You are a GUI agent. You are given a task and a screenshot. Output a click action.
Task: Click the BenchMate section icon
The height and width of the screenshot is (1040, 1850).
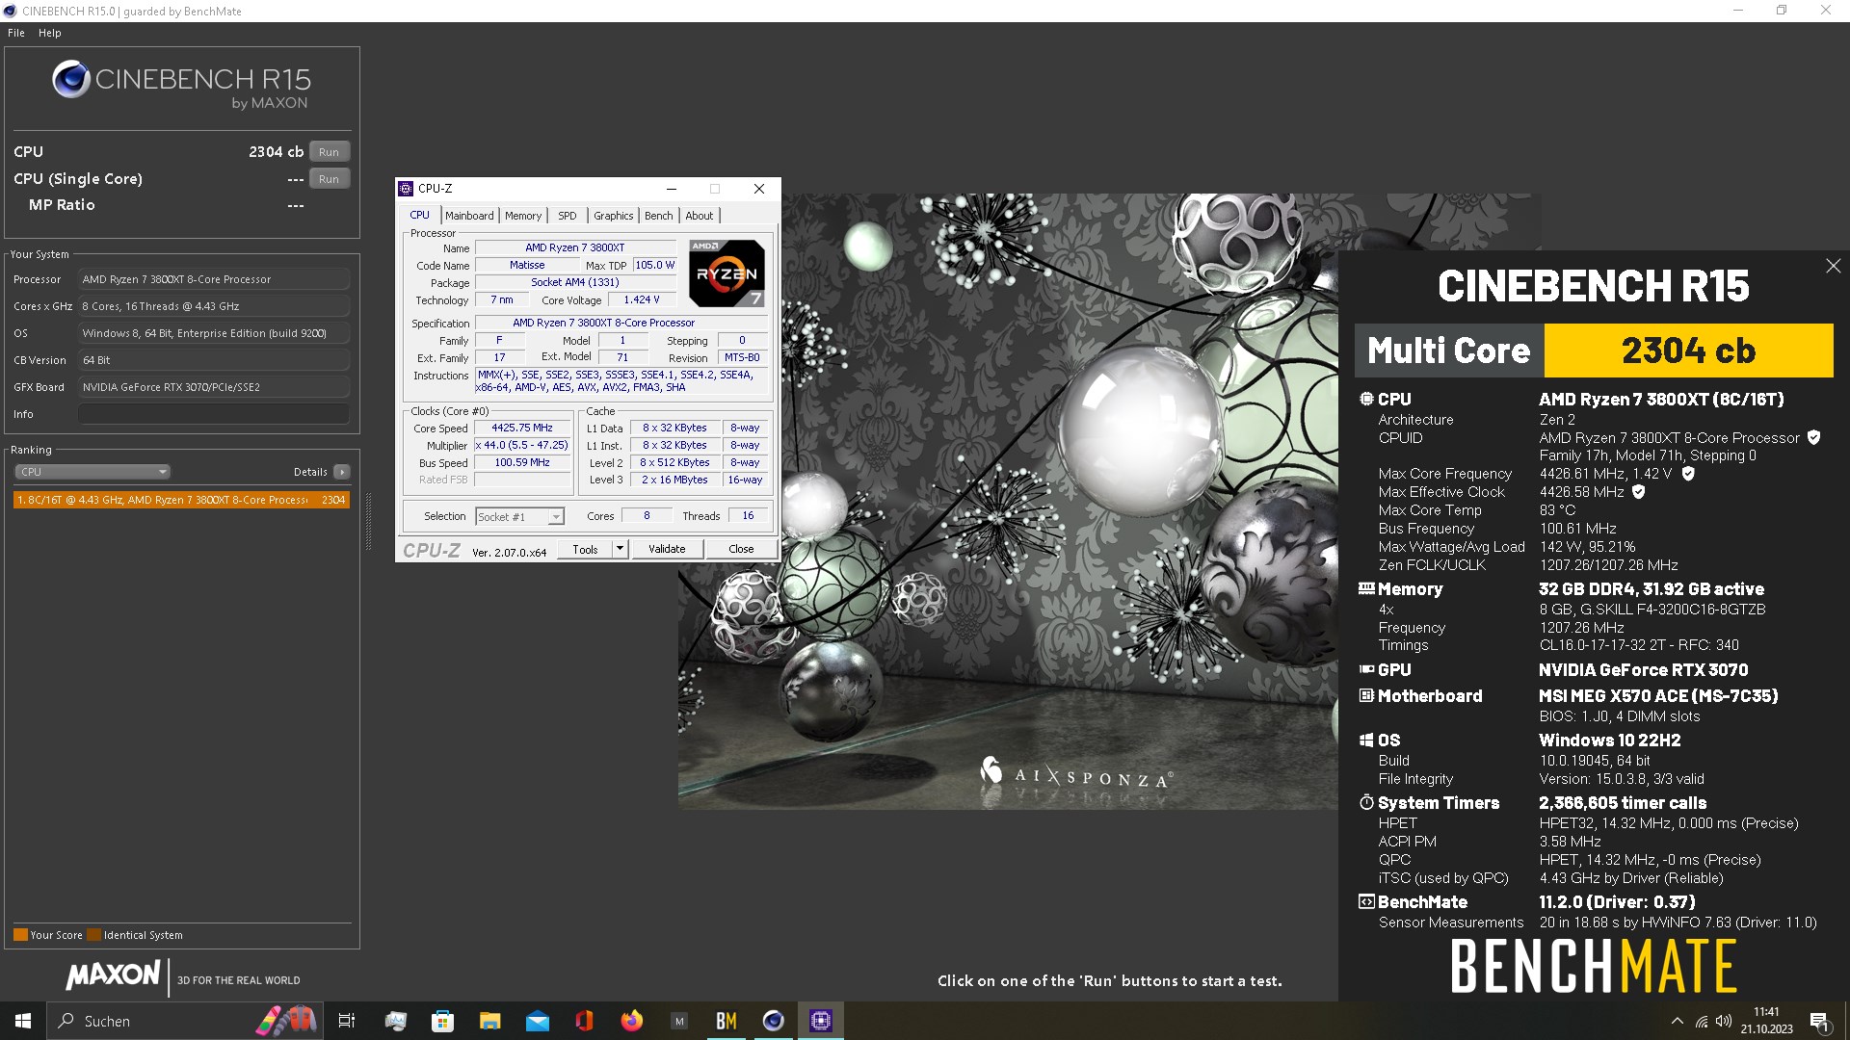click(1366, 902)
